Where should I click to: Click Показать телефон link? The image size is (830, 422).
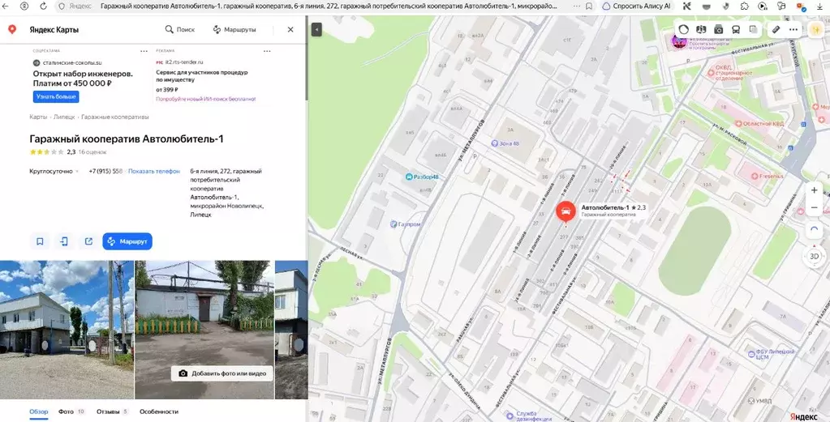pyautogui.click(x=154, y=171)
